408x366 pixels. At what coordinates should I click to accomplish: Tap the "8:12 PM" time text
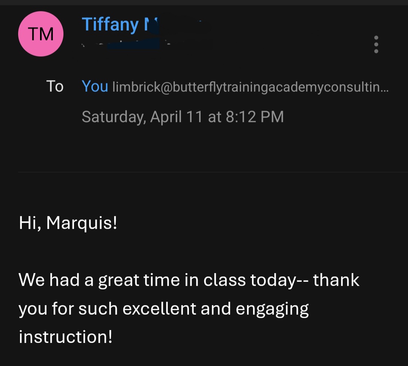point(255,117)
